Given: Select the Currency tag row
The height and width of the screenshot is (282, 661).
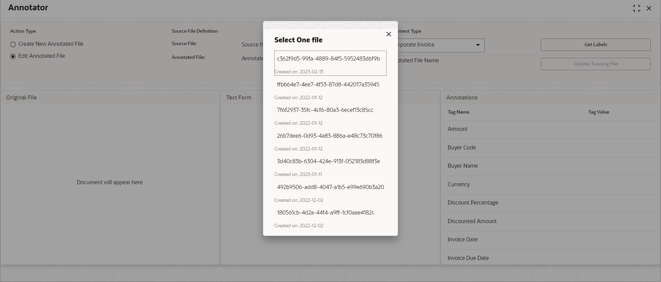Looking at the screenshot, I should [548, 185].
